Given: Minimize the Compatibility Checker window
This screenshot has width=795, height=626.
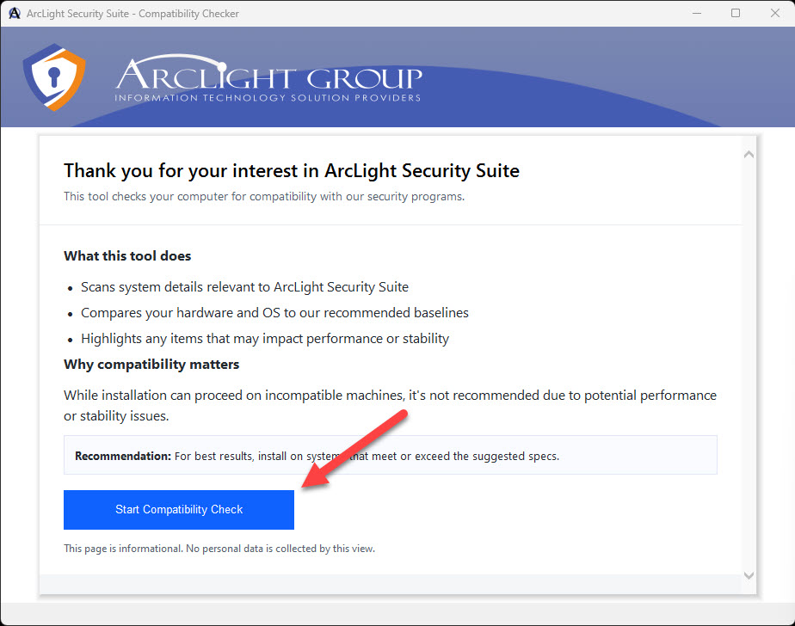Looking at the screenshot, I should coord(696,14).
